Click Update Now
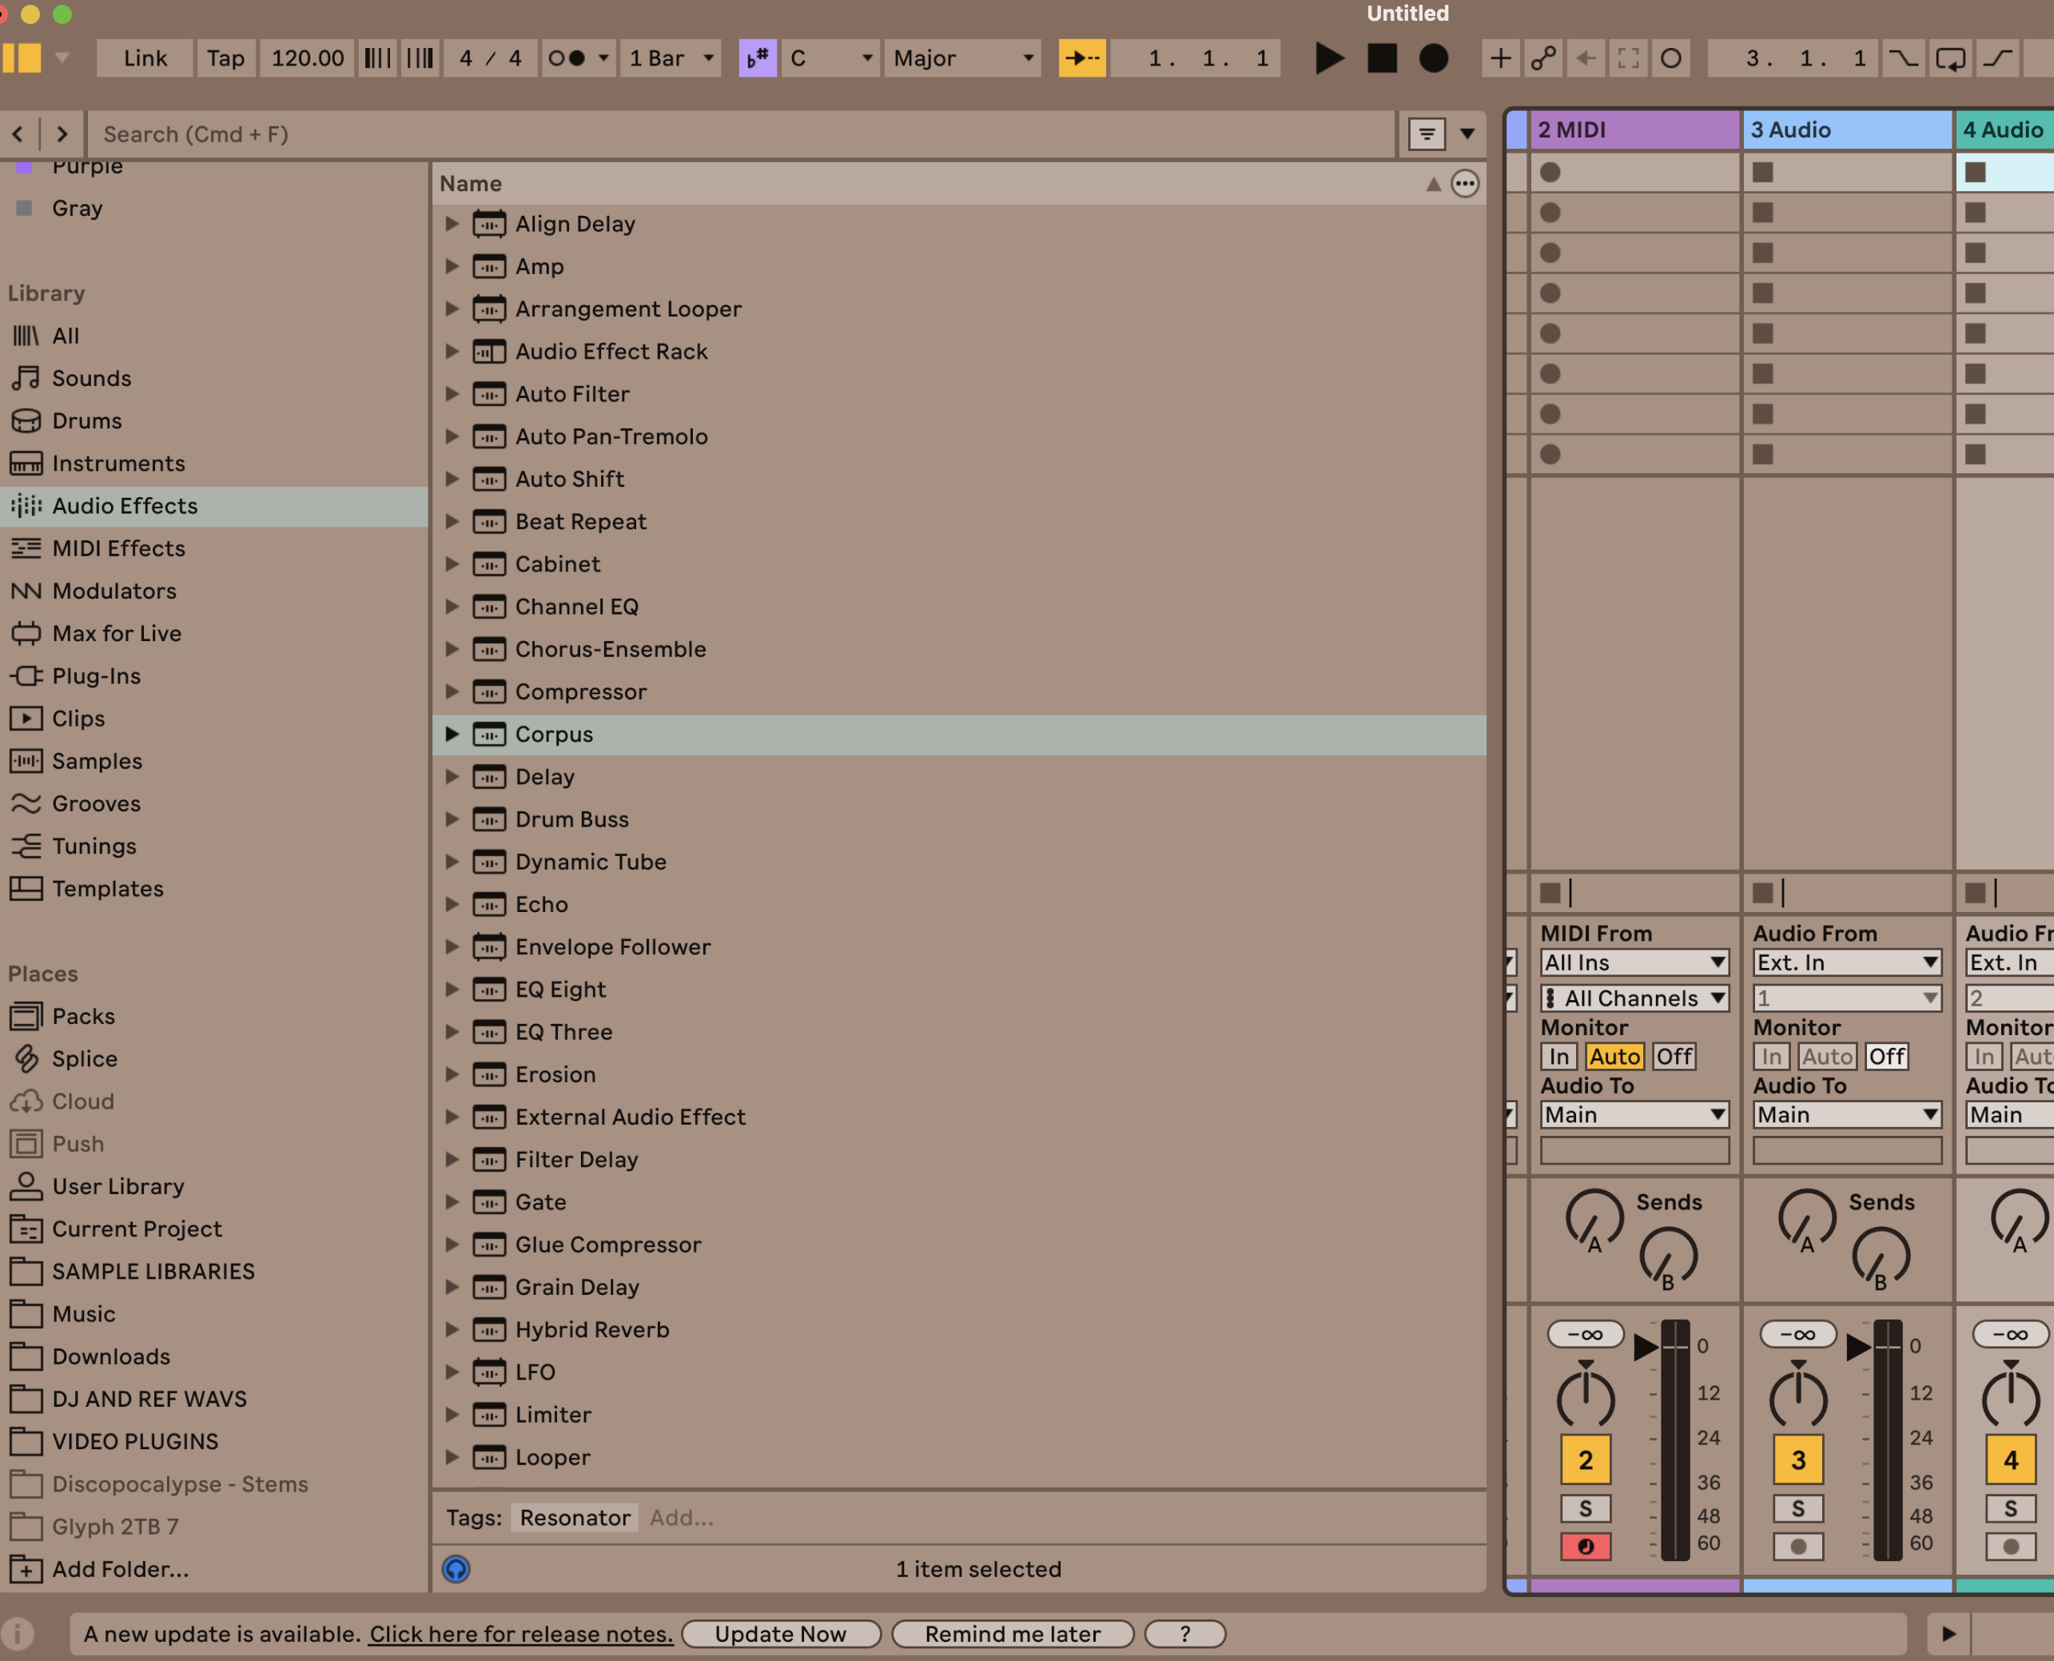Image resolution: width=2054 pixels, height=1661 pixels. click(781, 1634)
